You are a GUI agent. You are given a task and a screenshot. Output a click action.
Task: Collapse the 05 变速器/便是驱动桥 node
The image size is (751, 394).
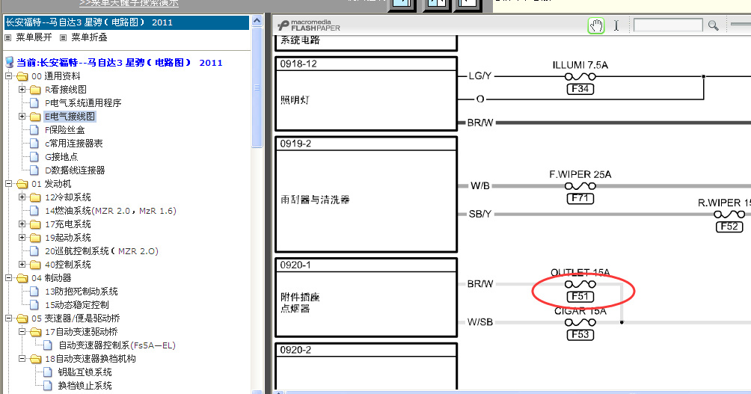pos(9,318)
